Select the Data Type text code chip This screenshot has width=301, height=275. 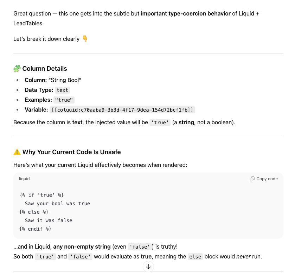coord(63,90)
